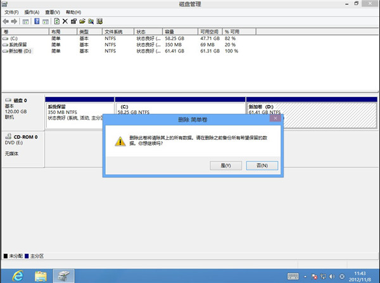Open the 文件(F) menu
Screen dimensions: 380x283
tap(12, 12)
